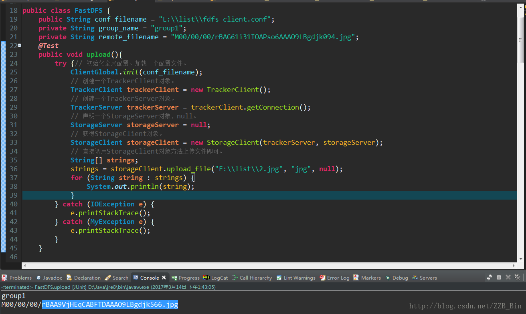Click 'MyException' in the catch clause
Screen dimensions: 526x314
coord(113,222)
